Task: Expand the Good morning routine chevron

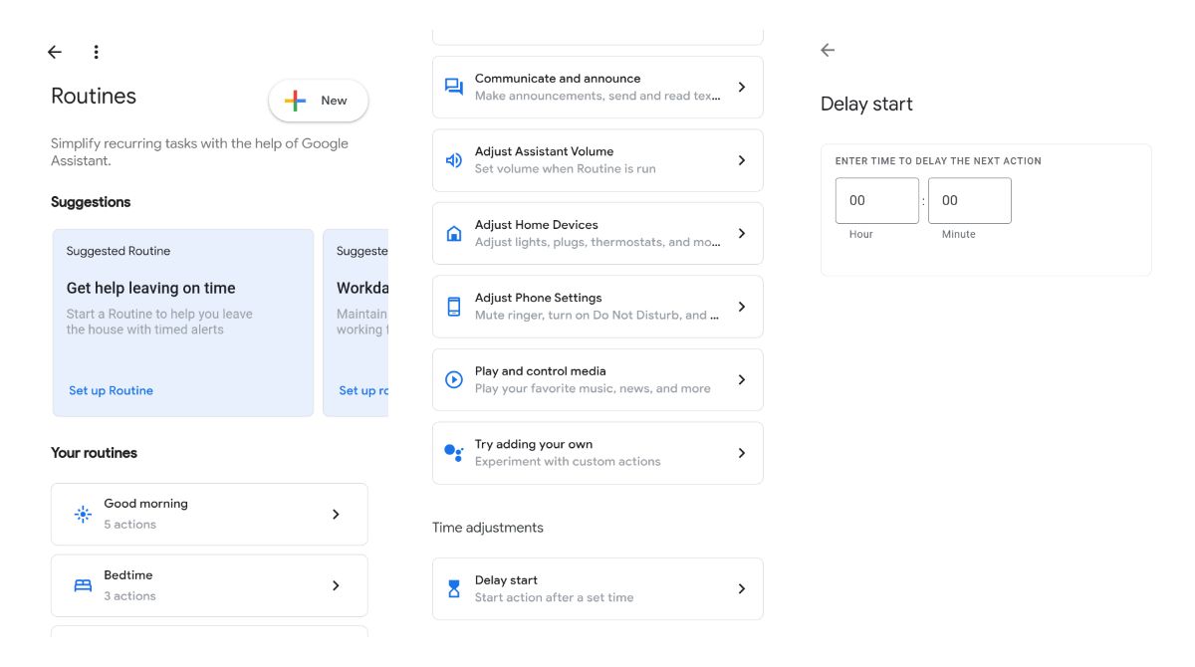Action: point(336,514)
